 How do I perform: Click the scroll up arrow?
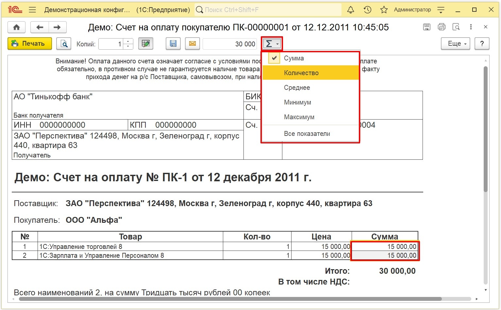(486, 61)
